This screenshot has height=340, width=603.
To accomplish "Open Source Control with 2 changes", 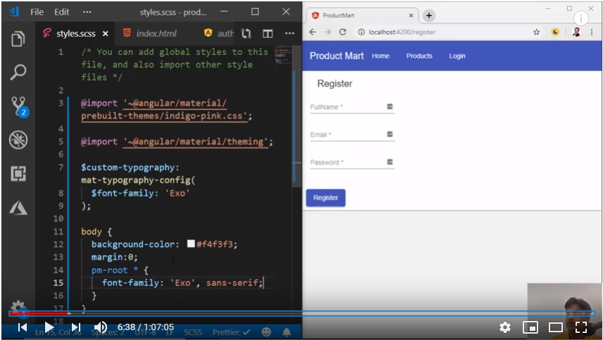I will (18, 106).
